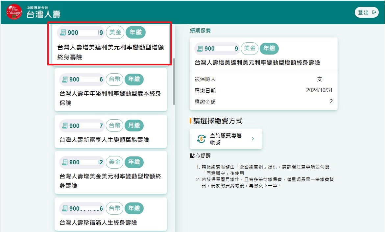Click the 被保險人 label

coord(205,79)
